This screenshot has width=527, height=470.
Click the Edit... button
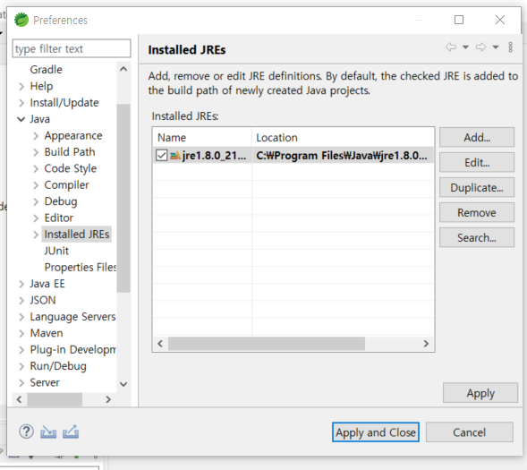coord(477,162)
